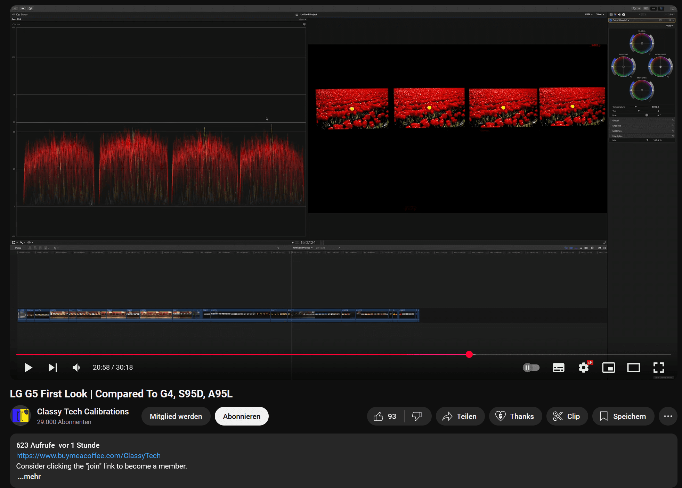Share the video via Teilen
The width and height of the screenshot is (682, 488).
(460, 416)
